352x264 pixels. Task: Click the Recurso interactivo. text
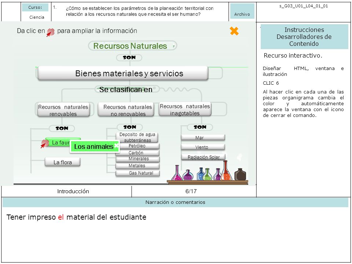point(293,55)
